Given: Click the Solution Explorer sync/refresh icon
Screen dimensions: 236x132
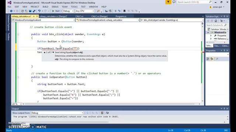Looking at the screenshot, I should point(221,21).
